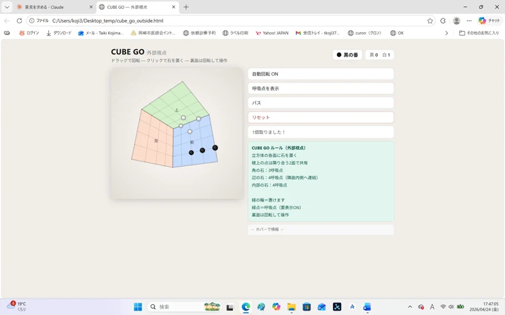Open the user profile icon
The image size is (505, 315).
[x=457, y=20]
